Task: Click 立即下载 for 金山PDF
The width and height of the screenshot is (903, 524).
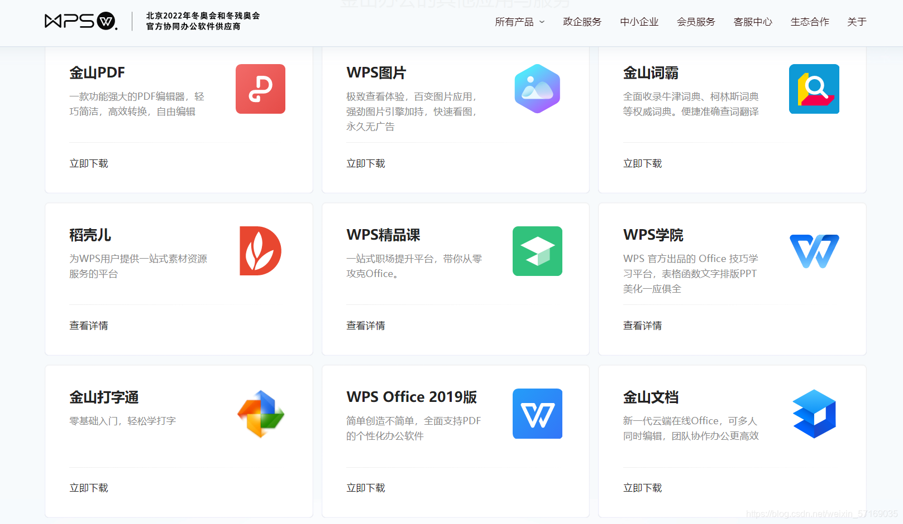Action: pyautogui.click(x=89, y=163)
